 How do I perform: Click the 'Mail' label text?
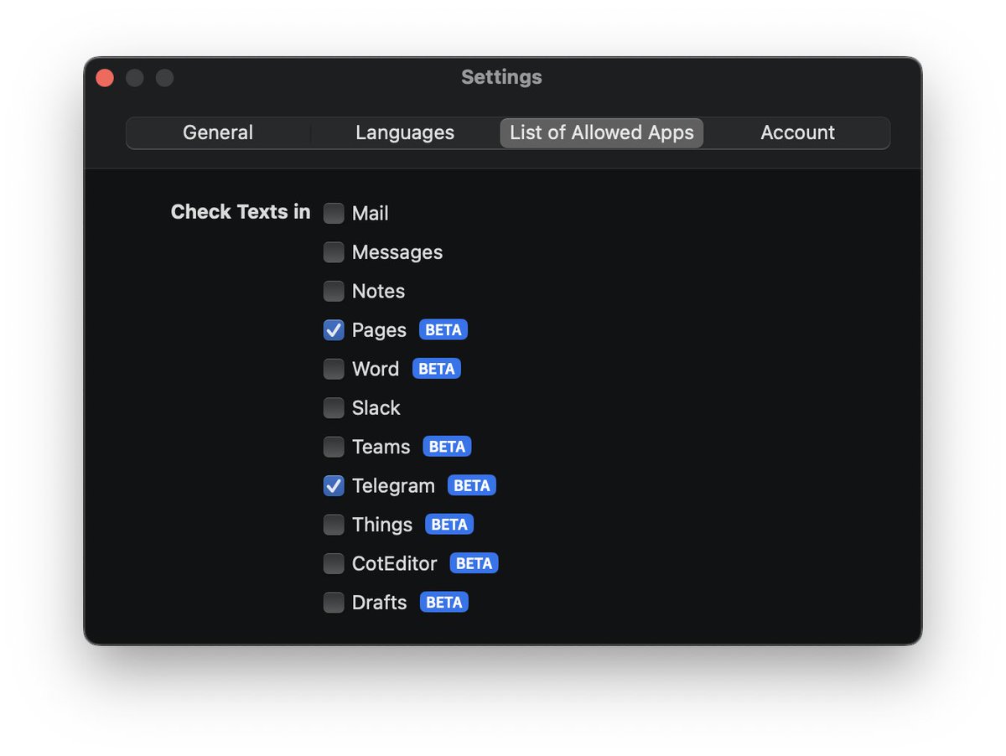(x=370, y=214)
